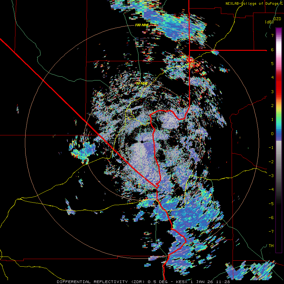The width and height of the screenshot is (284, 284).
Task: Pick the purple top of the color bar
Action: [x=279, y=31]
